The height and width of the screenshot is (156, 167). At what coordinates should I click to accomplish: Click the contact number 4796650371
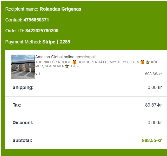(x=36, y=20)
